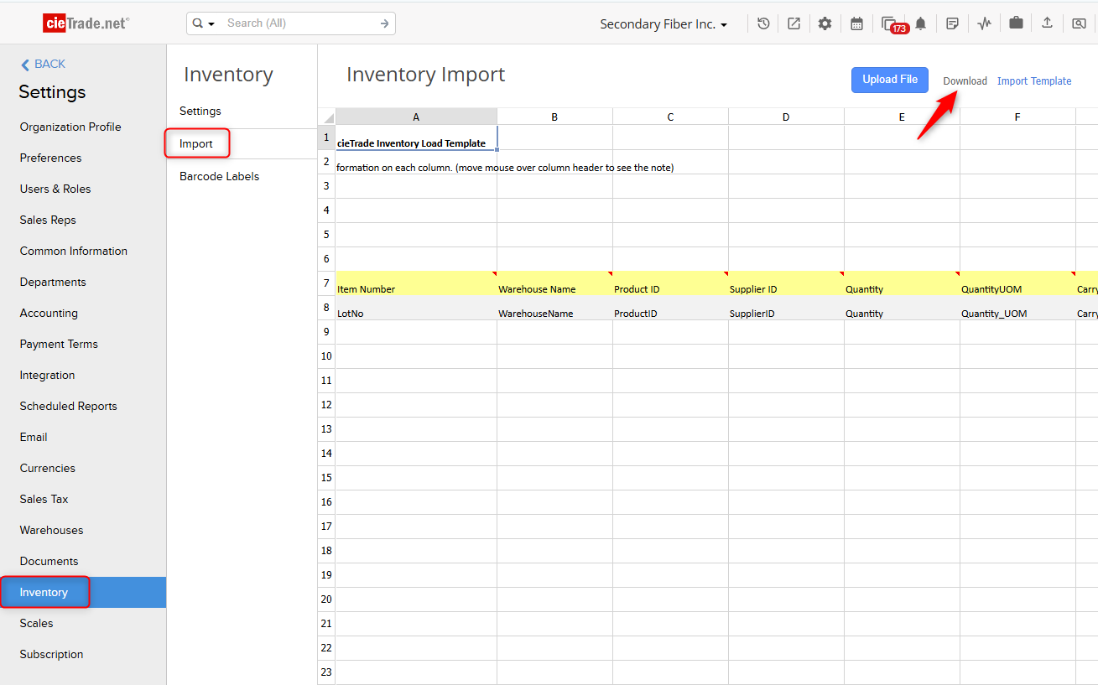
Task: Open the Barcode Labels sub-tab
Action: pyautogui.click(x=220, y=176)
